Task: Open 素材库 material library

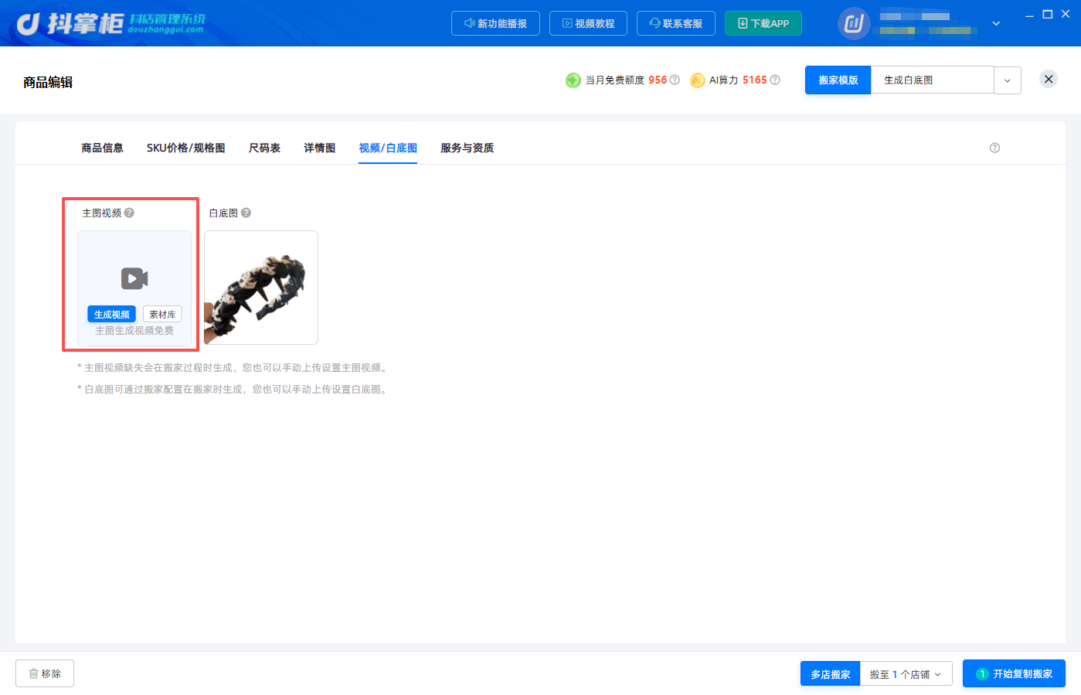Action: 162,314
